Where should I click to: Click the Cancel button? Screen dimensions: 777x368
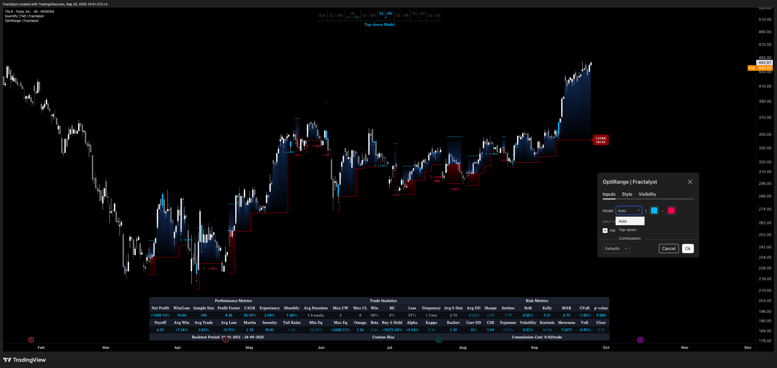[668, 249]
